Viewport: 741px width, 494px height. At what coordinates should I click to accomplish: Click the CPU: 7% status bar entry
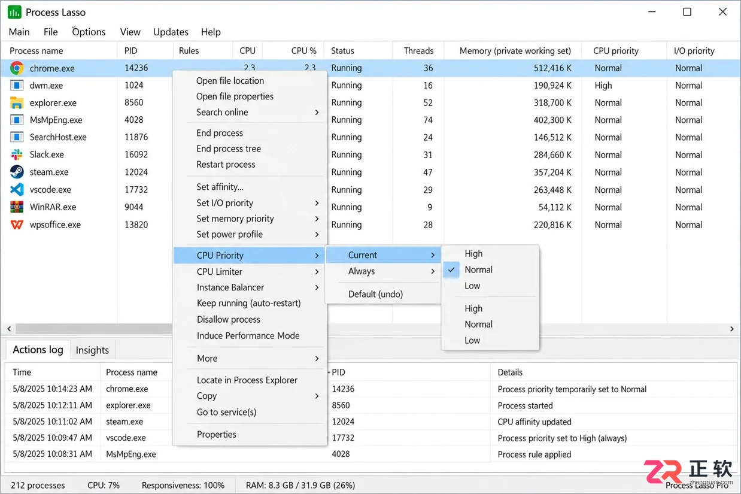coord(104,485)
